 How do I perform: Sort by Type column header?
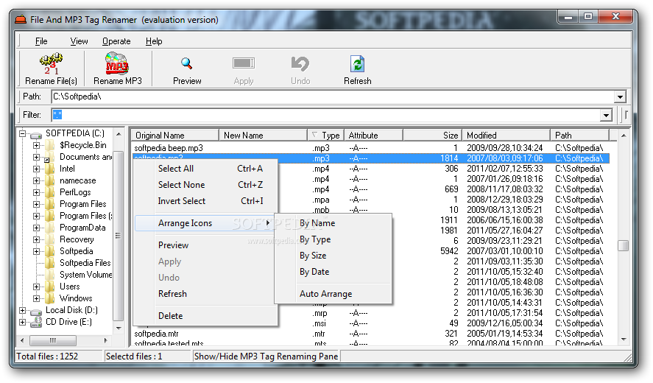[326, 136]
